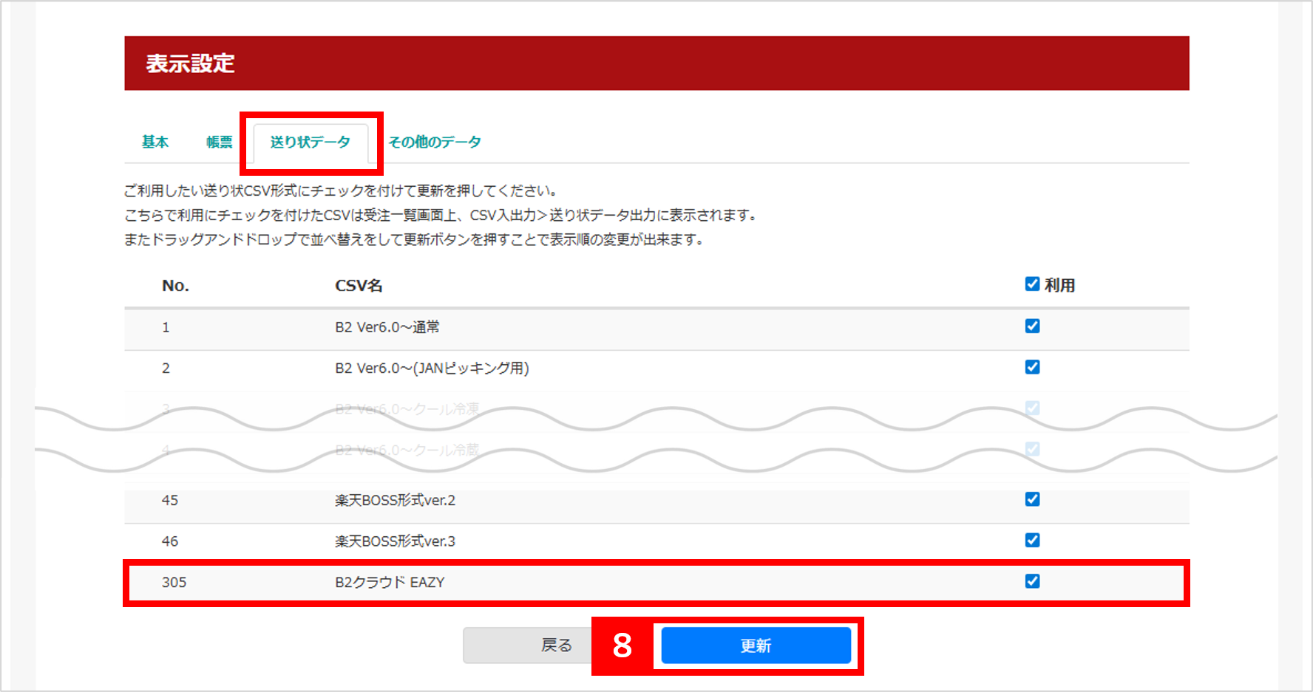Switch to the 帳票 tab

tap(219, 142)
